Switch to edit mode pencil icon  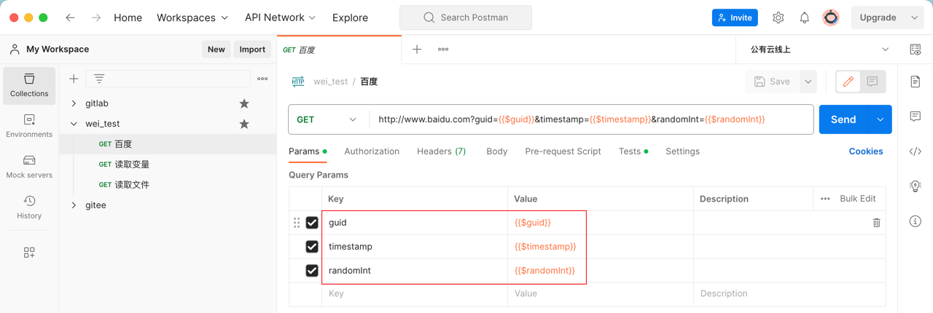click(x=848, y=82)
